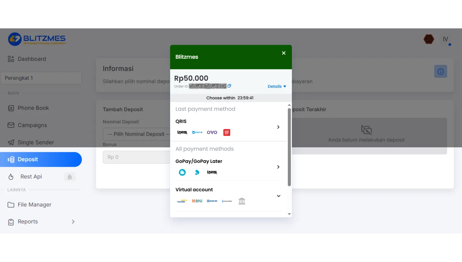
Task: Click the Single Sender paper-plane icon
Action: click(x=11, y=142)
